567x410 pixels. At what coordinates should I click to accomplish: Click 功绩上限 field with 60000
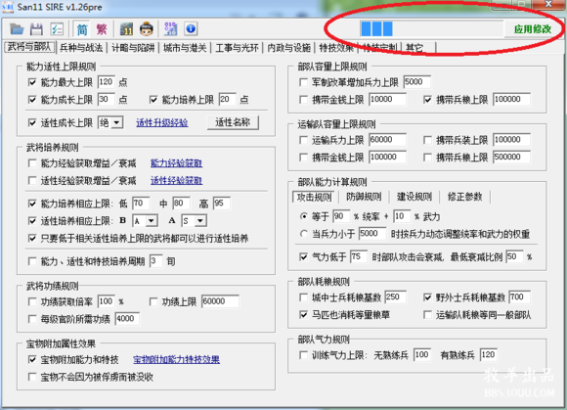(x=220, y=301)
